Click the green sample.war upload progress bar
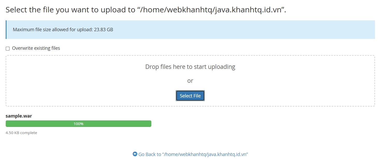The height and width of the screenshot is (164, 382). coord(39,124)
